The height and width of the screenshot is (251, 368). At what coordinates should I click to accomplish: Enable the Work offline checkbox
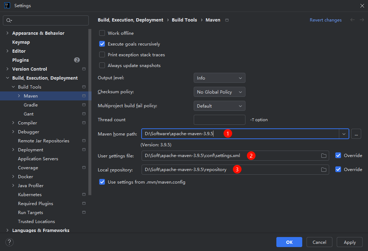click(102, 33)
